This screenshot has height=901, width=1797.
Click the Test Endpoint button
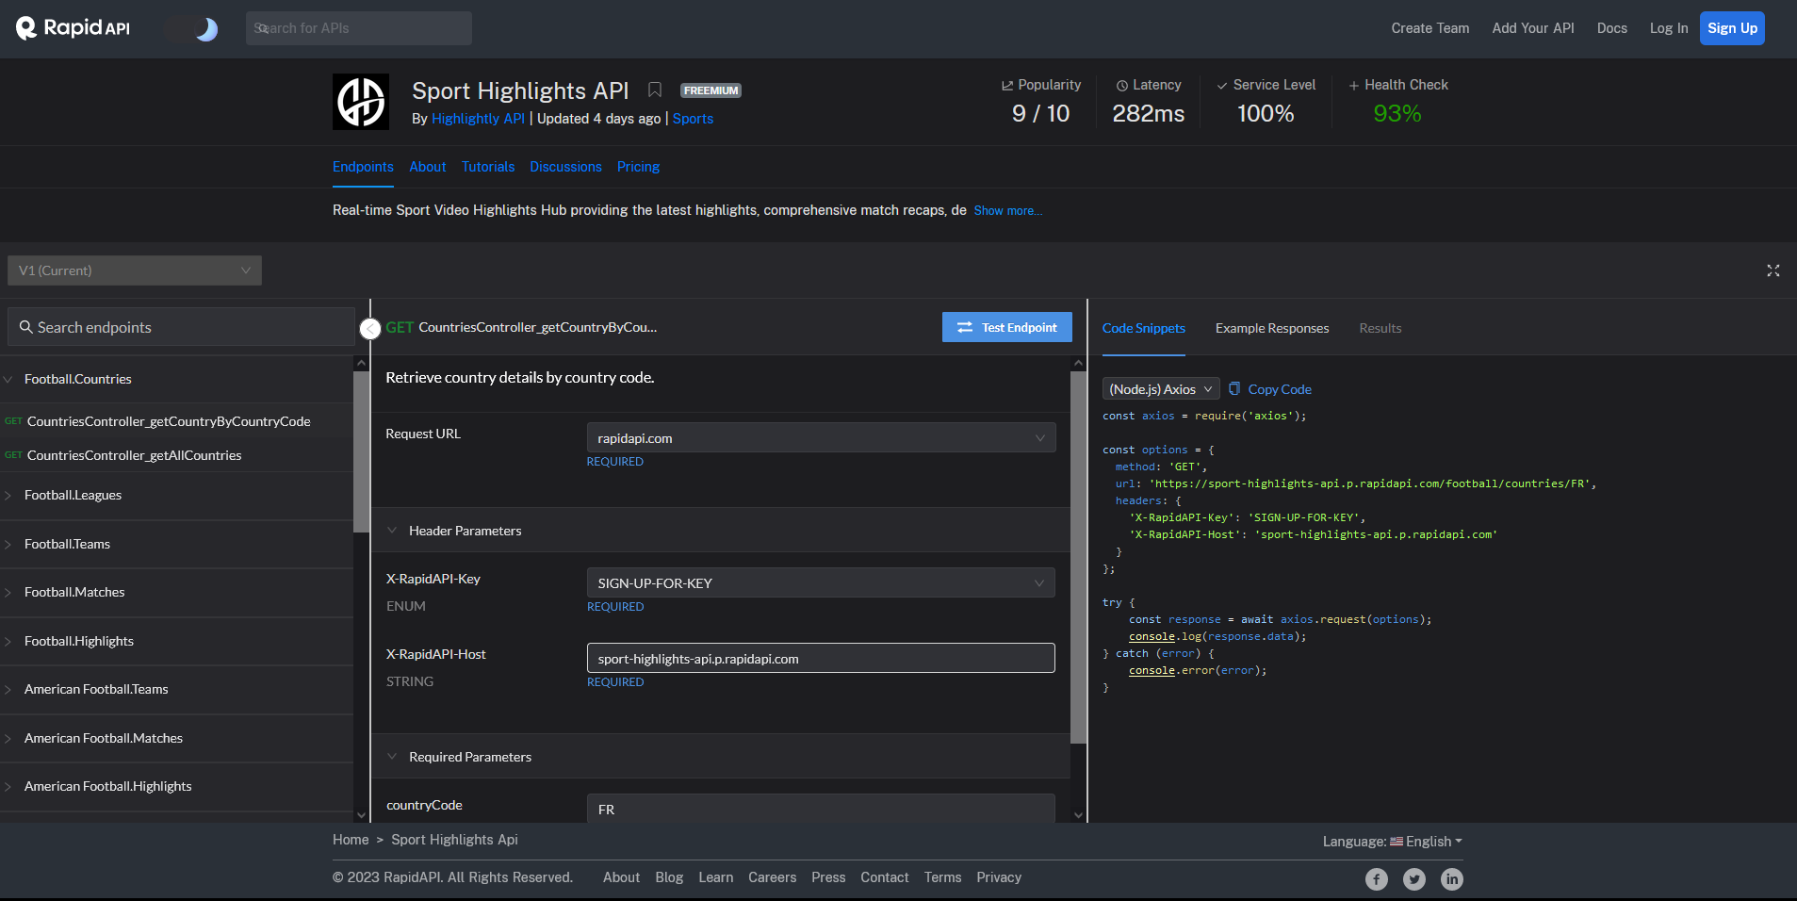(1006, 327)
